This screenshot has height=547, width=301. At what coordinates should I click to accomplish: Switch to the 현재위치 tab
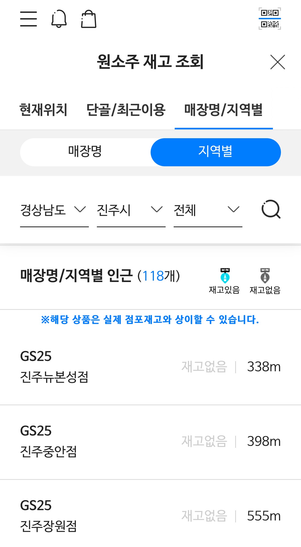(43, 110)
